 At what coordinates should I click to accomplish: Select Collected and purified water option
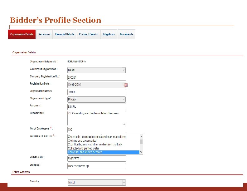pyautogui.click(x=104, y=148)
